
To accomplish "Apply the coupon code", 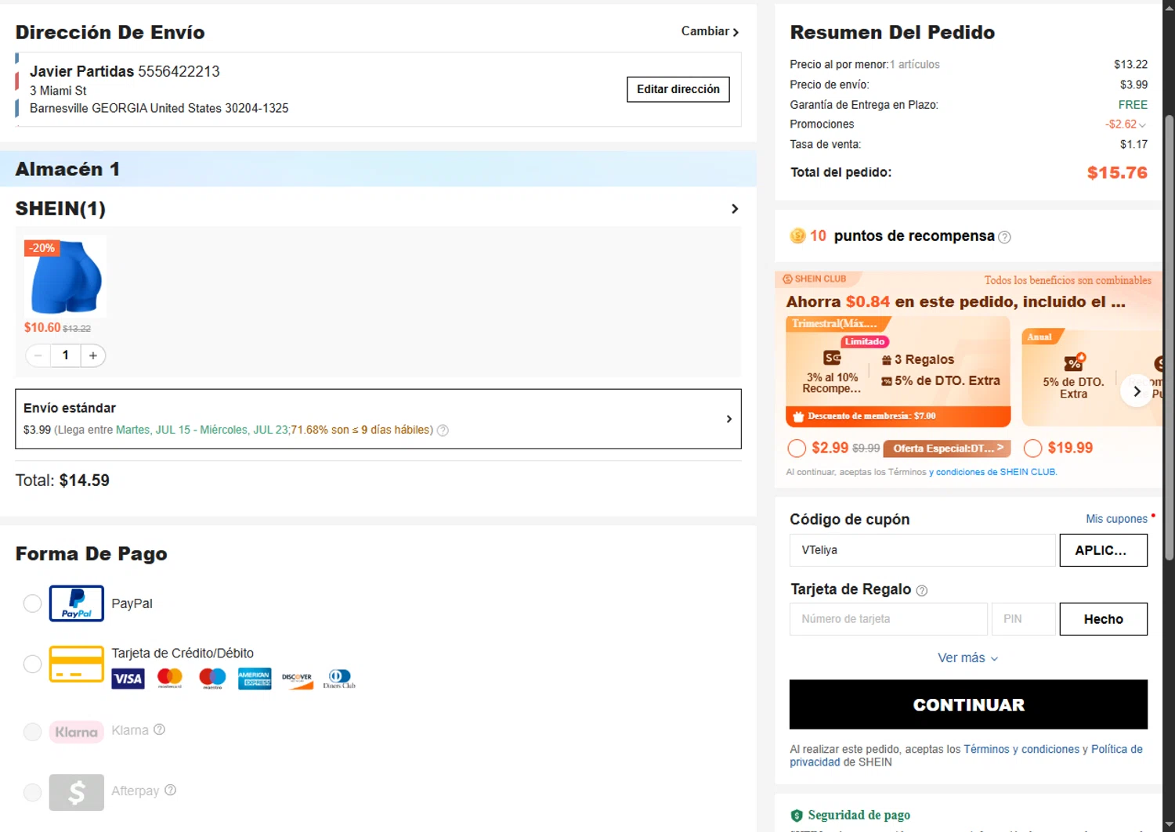I will [1103, 550].
